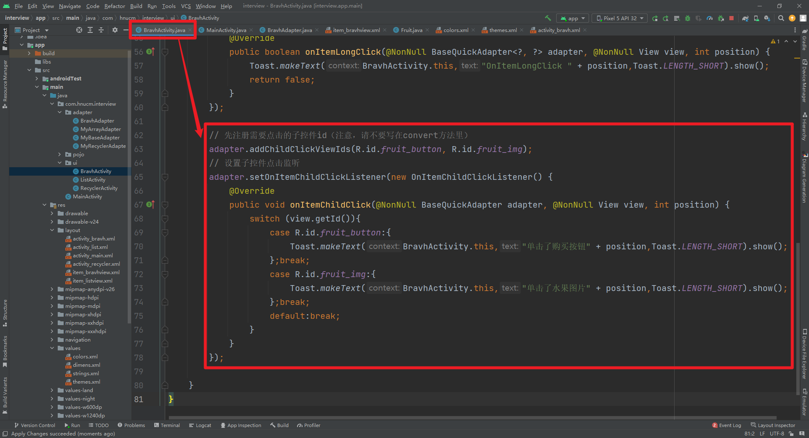
Task: Hide the Project panel with minus icon
Action: pyautogui.click(x=126, y=30)
